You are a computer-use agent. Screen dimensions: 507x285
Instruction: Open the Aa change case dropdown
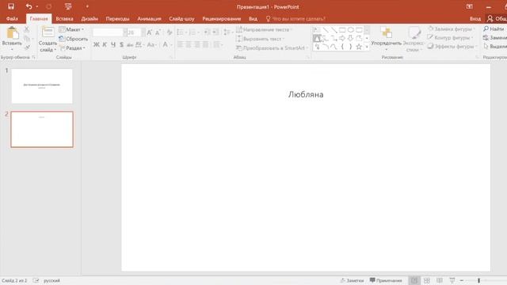[151, 45]
